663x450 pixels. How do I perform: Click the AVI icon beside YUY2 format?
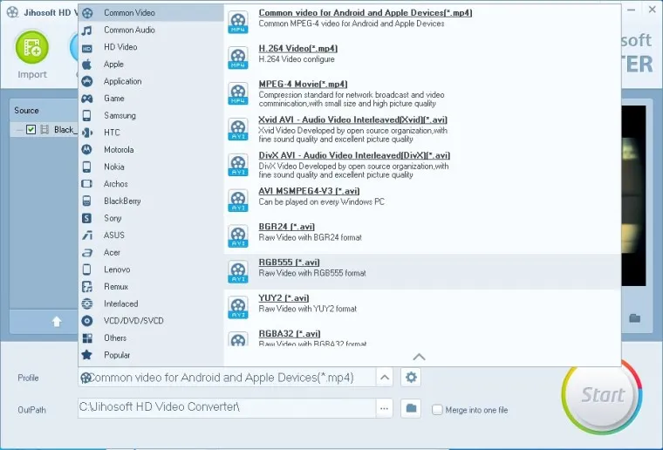(x=238, y=307)
